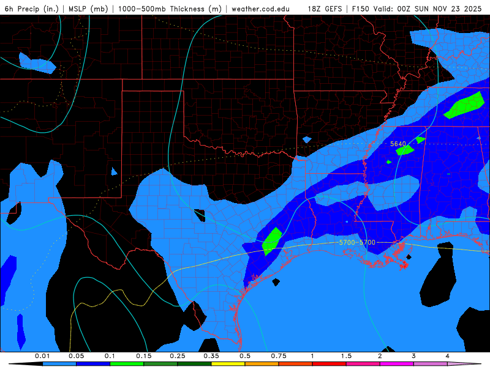Image resolution: width=490 pixels, height=367 pixels.
Task: Click the magenta 2–3 legend swatch
Action: tap(397, 364)
